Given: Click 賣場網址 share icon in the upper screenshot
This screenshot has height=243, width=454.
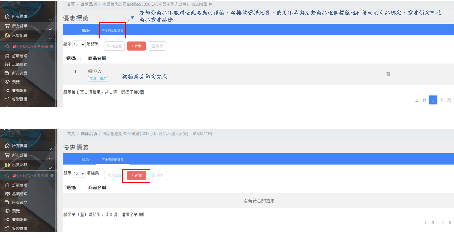Looking at the screenshot, I should tap(7, 91).
